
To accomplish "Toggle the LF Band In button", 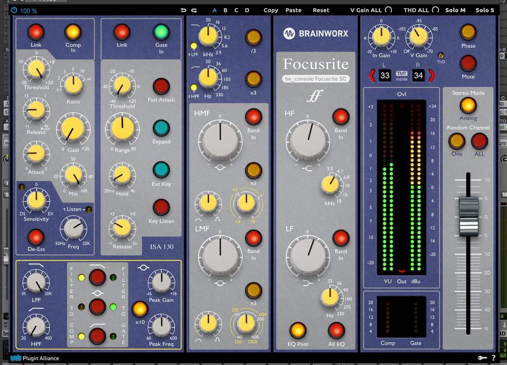I will 341,238.
